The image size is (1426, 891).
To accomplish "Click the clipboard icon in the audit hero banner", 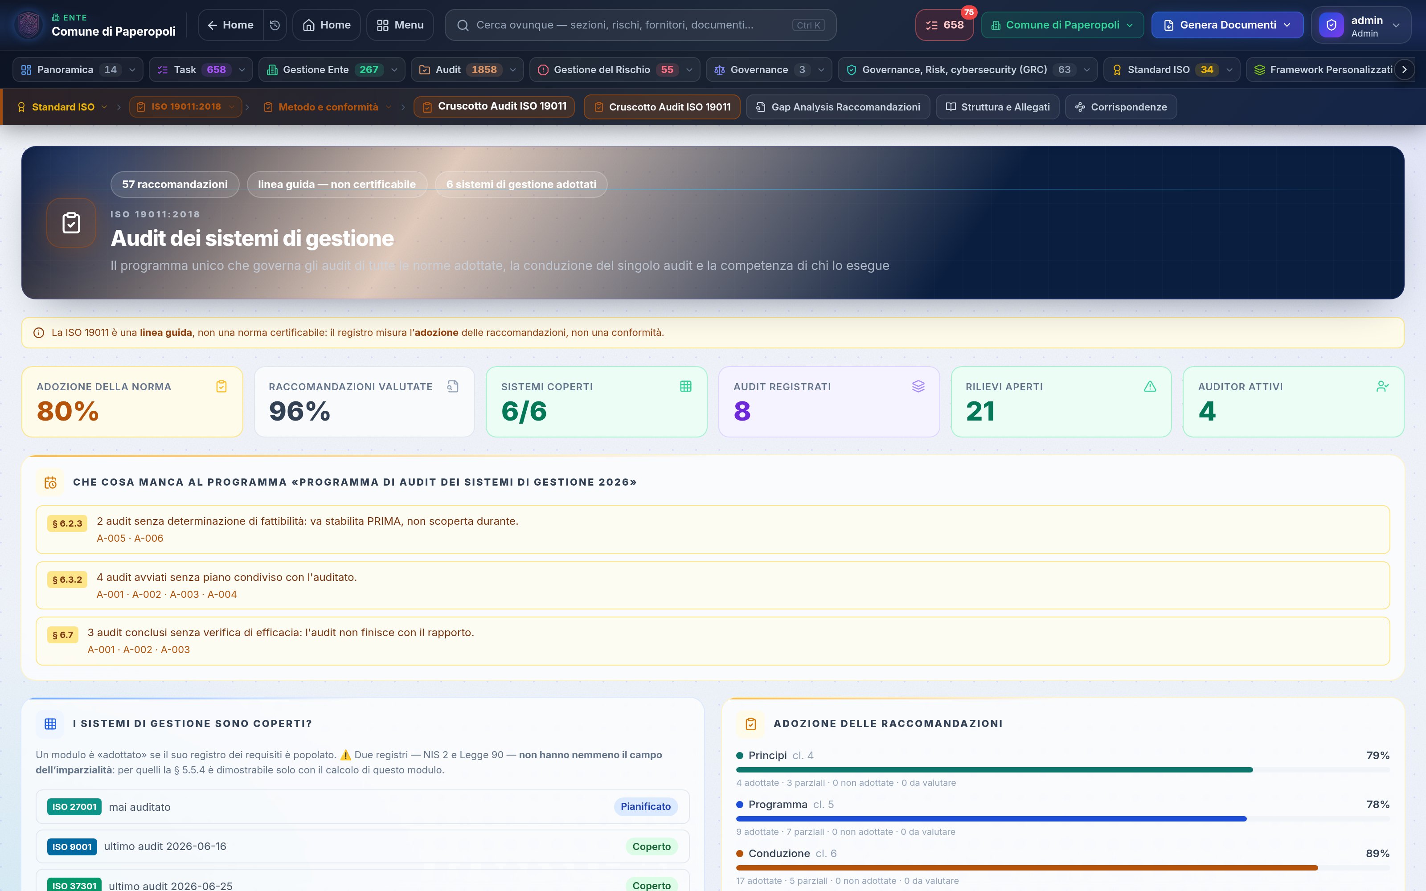I will pyautogui.click(x=71, y=223).
